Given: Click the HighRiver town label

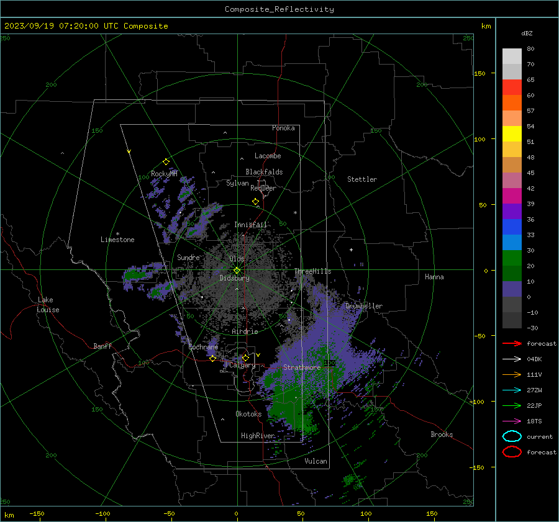Looking at the screenshot, I should pos(258,436).
